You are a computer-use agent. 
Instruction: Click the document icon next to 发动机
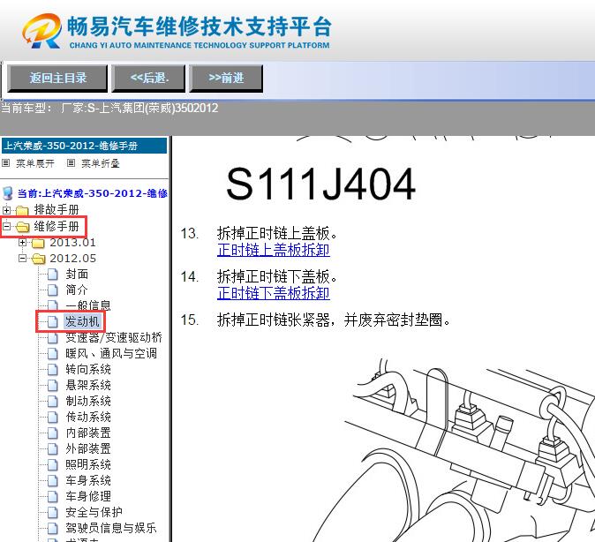point(53,322)
